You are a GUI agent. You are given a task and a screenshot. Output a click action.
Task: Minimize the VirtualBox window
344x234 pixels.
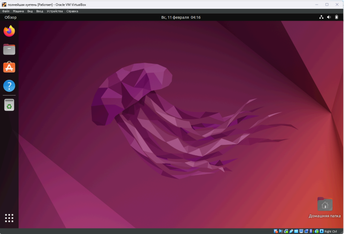pyautogui.click(x=317, y=5)
